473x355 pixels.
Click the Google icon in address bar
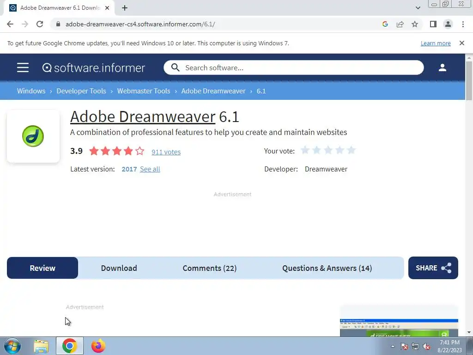385,24
